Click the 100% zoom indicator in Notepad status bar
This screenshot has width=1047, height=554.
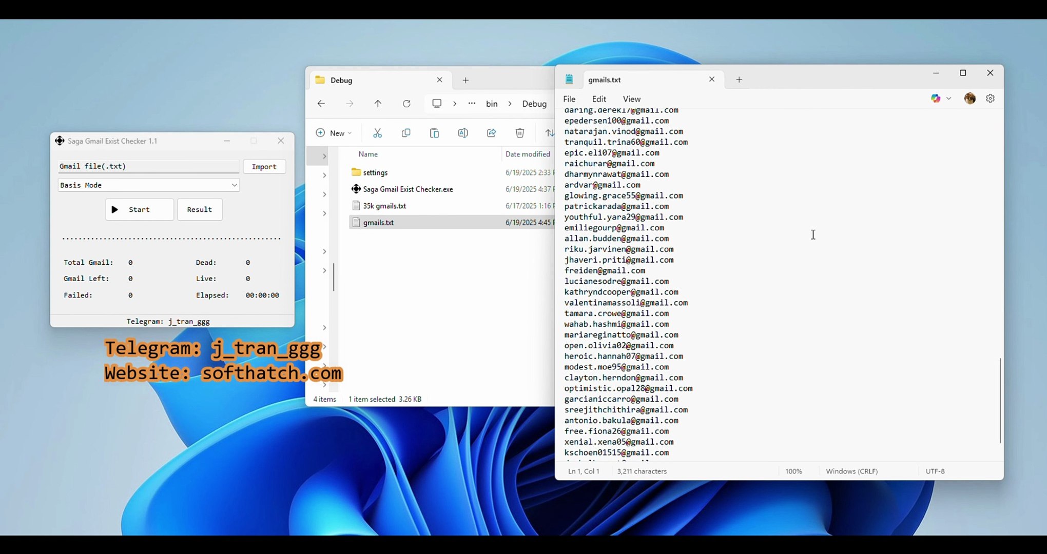[x=793, y=471]
